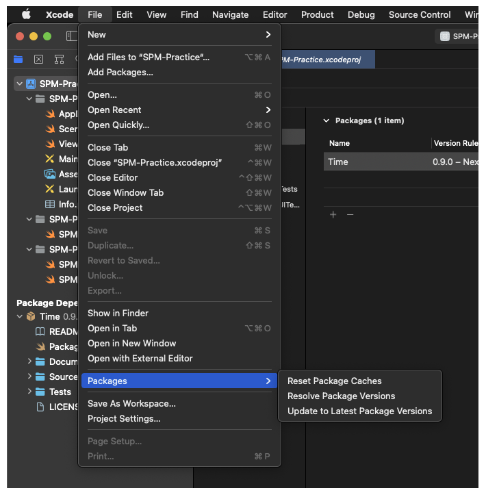Expand the Documentation folder
The image size is (486, 497).
29,361
